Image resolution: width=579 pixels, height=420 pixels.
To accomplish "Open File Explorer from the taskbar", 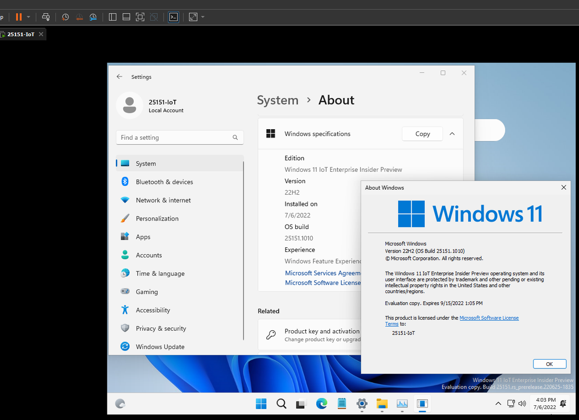I will click(382, 404).
